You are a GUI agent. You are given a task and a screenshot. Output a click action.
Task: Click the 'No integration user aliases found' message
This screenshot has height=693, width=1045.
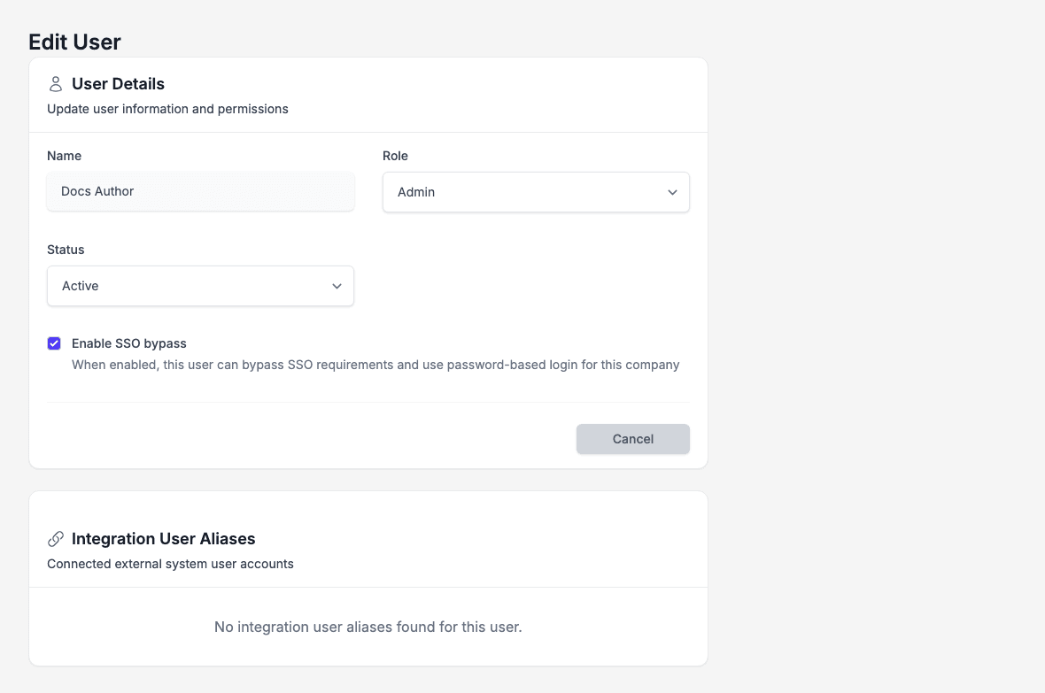tap(368, 627)
